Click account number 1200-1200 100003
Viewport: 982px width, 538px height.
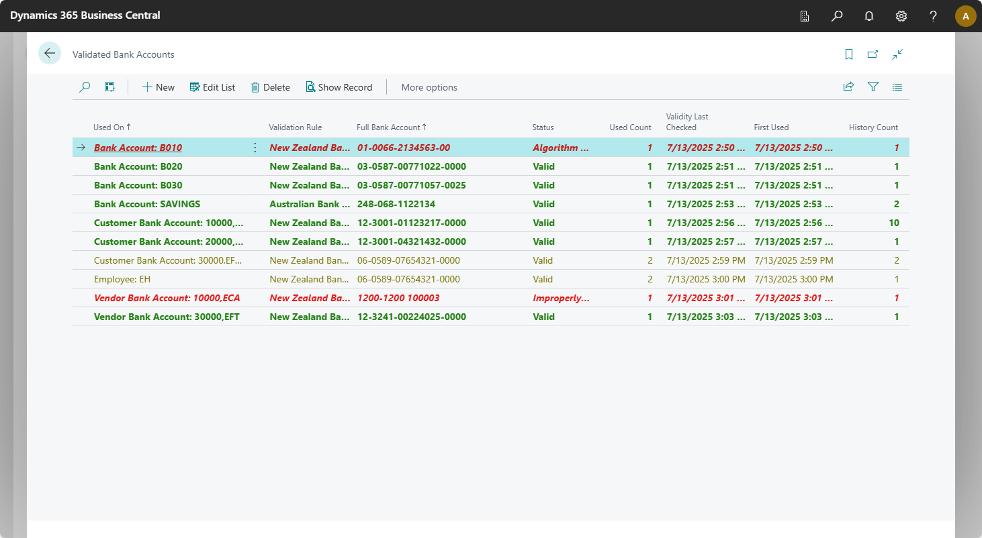point(399,298)
